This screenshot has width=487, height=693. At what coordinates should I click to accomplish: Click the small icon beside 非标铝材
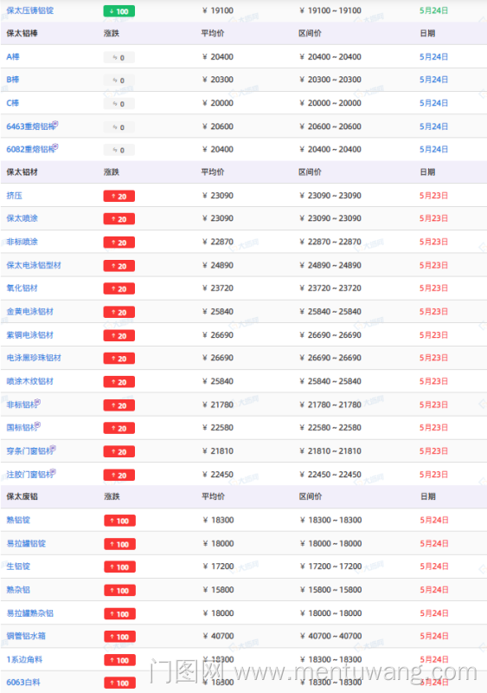tap(38, 402)
